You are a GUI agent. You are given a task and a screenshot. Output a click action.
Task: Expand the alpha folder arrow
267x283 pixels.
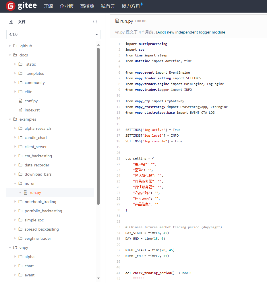point(15,257)
